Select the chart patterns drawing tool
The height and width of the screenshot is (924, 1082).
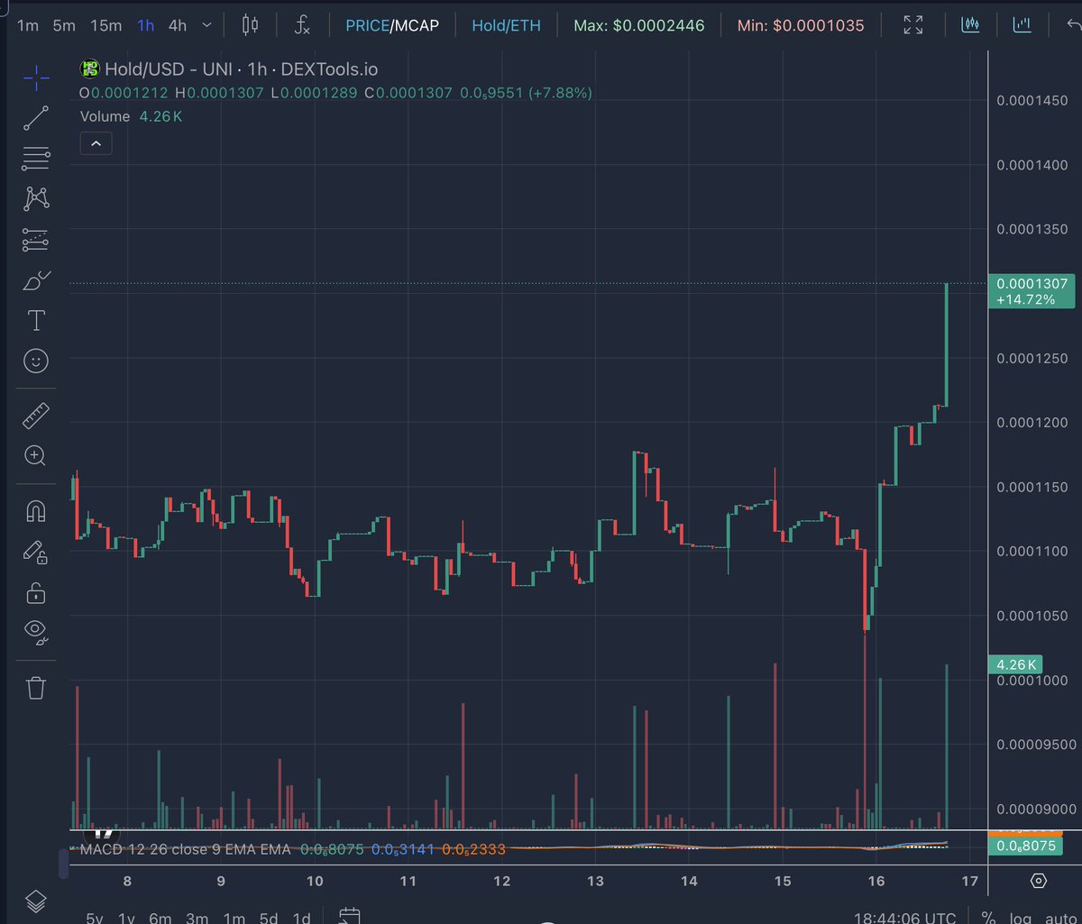tap(36, 199)
